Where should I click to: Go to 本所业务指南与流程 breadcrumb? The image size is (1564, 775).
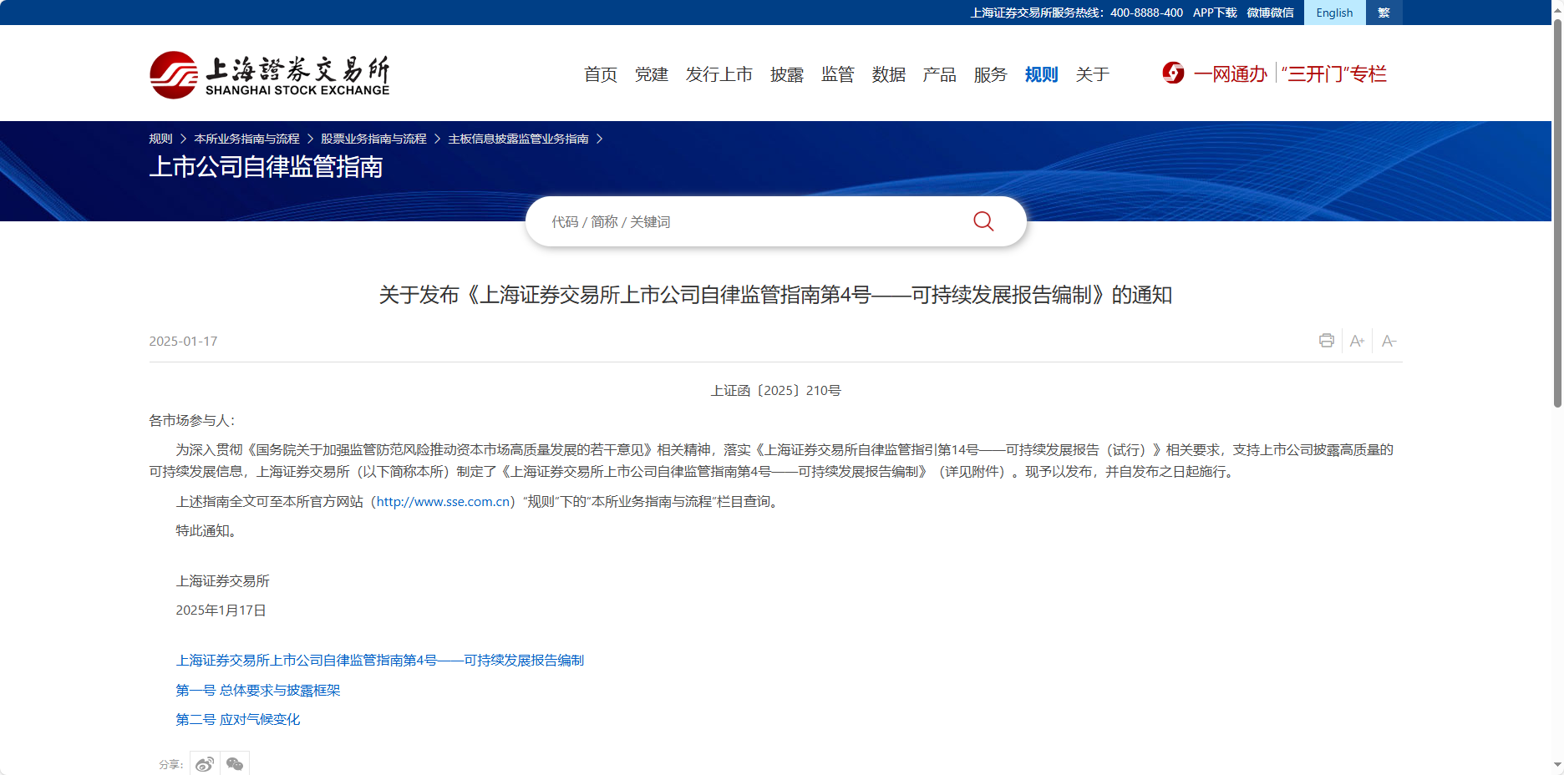246,139
